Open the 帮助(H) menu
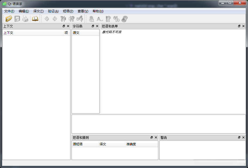This screenshot has width=248, height=168. click(x=98, y=11)
